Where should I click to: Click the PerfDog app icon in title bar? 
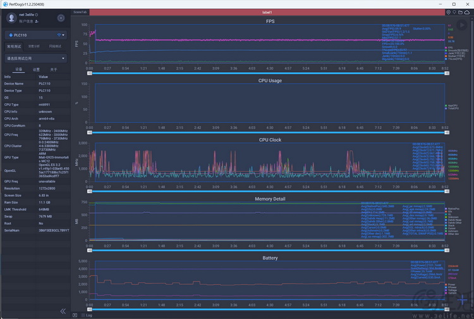click(x=5, y=4)
